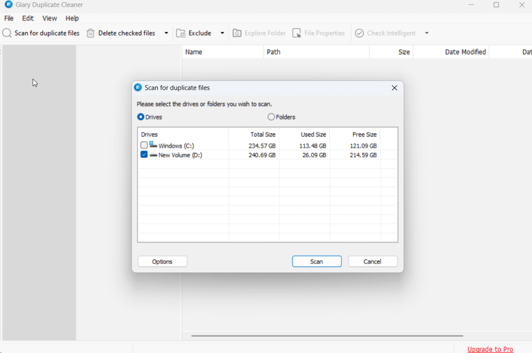
Task: Click the 26.09 GB used size cell
Action: point(314,155)
